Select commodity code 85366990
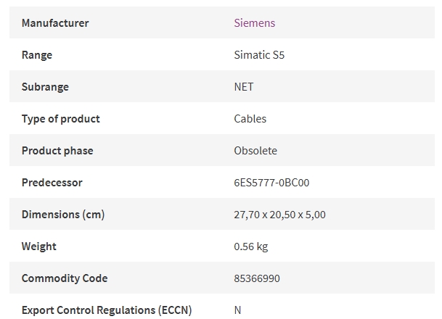442x319 pixels. click(x=257, y=278)
